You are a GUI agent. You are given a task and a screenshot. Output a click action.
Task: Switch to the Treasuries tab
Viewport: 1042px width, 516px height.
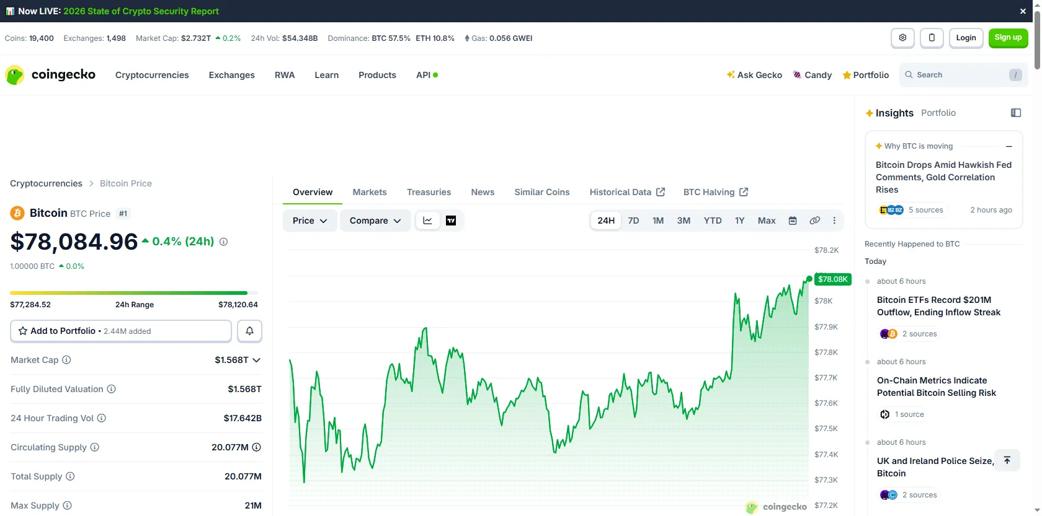429,192
